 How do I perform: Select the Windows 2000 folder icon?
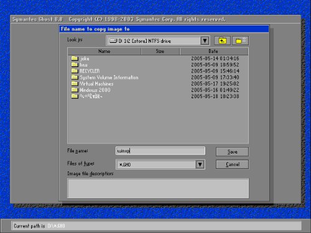click(75, 90)
